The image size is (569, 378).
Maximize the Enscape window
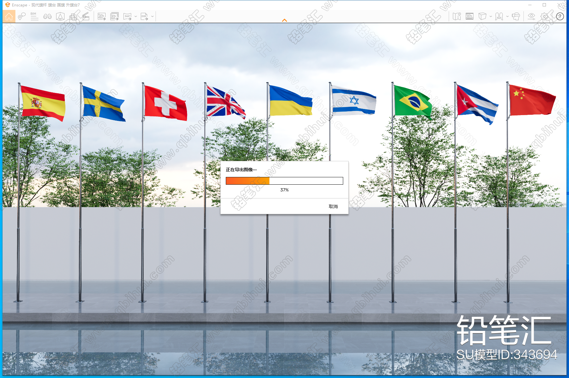(x=544, y=5)
